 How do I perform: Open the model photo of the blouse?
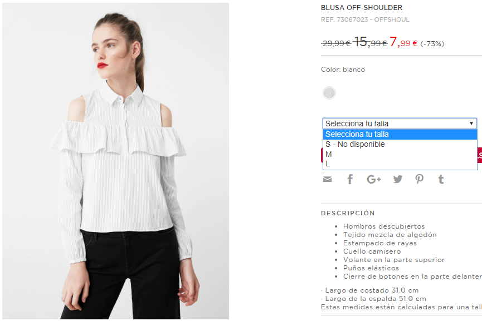(115, 161)
